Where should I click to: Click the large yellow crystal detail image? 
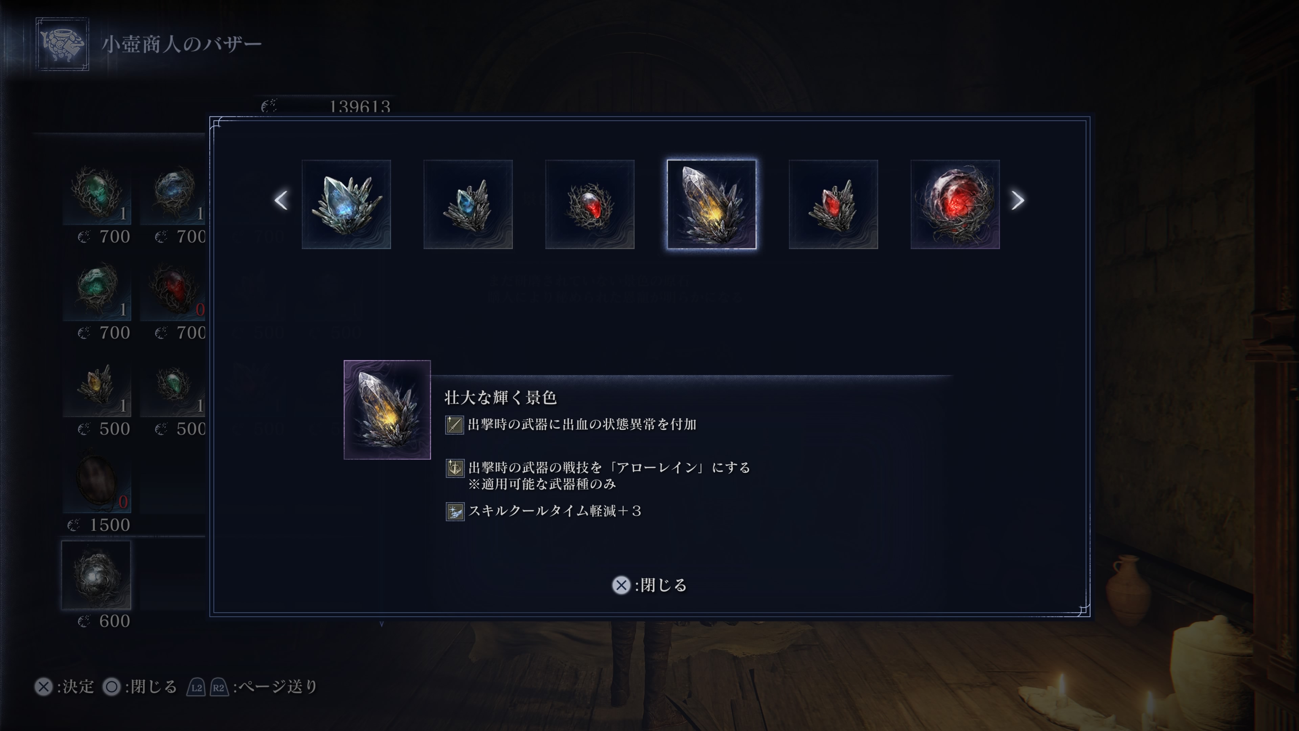(x=387, y=409)
